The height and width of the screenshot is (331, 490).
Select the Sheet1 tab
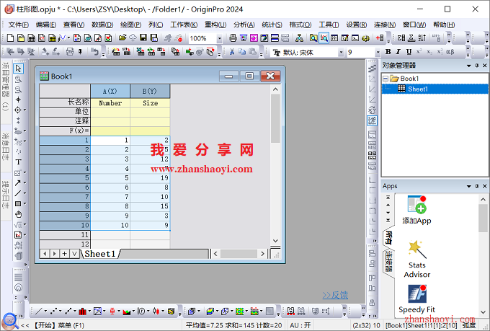100,254
